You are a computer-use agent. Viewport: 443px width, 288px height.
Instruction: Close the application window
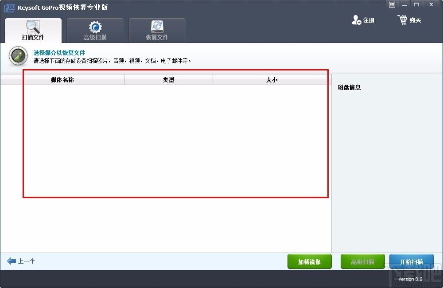tap(431, 4)
